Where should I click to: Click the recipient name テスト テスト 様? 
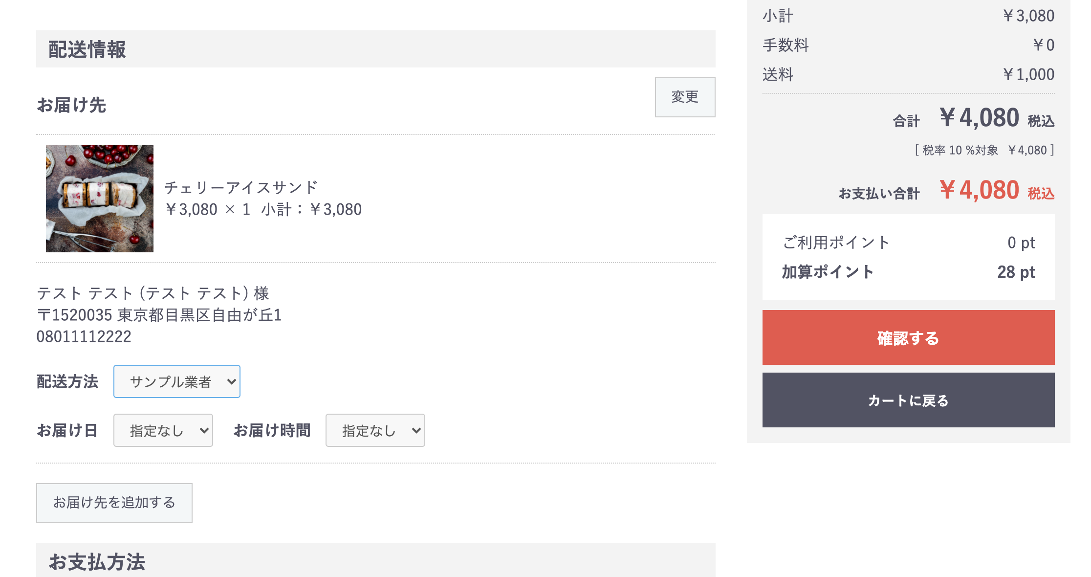[153, 293]
